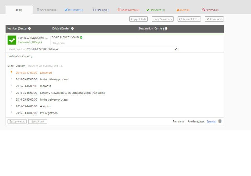Click the clock icon in Expired tab
The width and height of the screenshot is (251, 176).
[x=204, y=10]
